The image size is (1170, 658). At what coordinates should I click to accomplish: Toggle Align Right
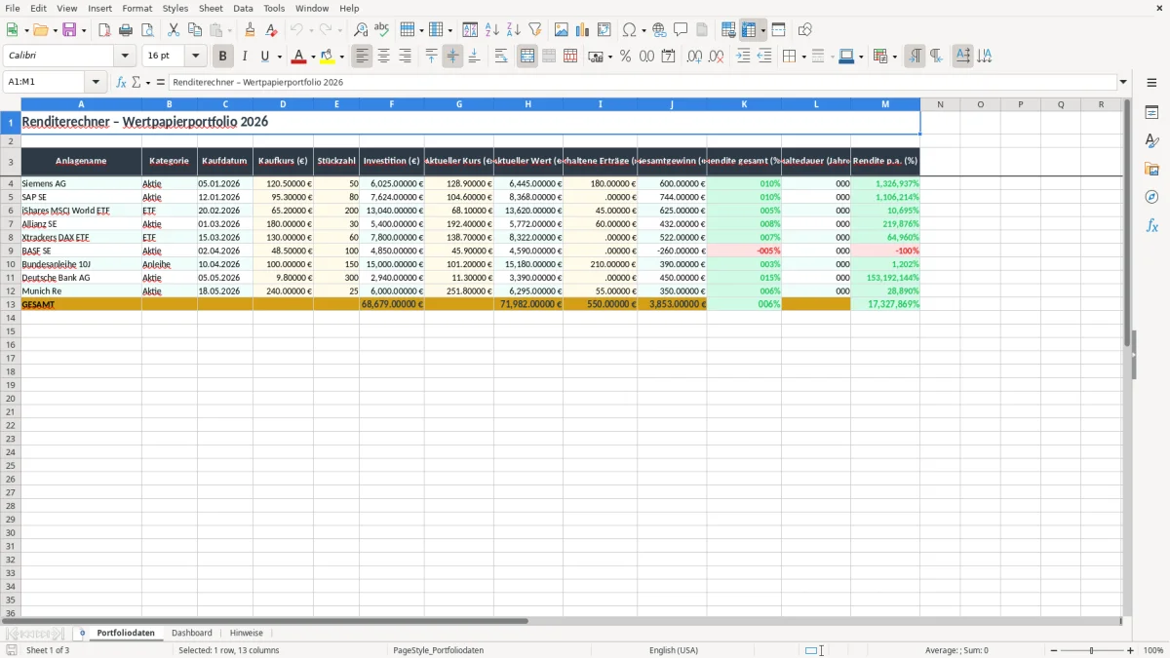click(x=405, y=57)
